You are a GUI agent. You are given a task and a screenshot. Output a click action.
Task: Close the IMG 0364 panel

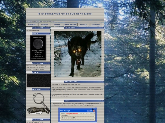pyautogui.click(x=49, y=89)
